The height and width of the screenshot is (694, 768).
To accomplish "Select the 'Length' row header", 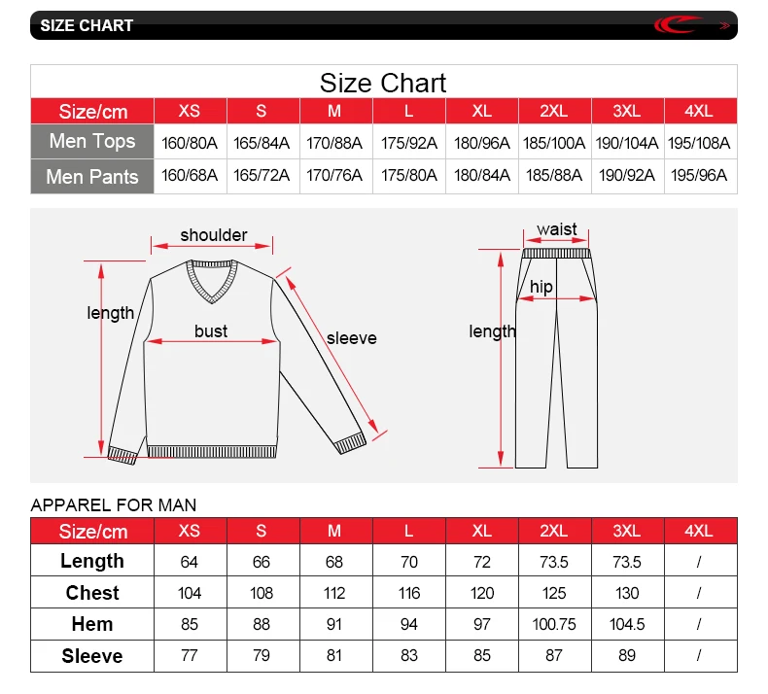I will point(92,561).
